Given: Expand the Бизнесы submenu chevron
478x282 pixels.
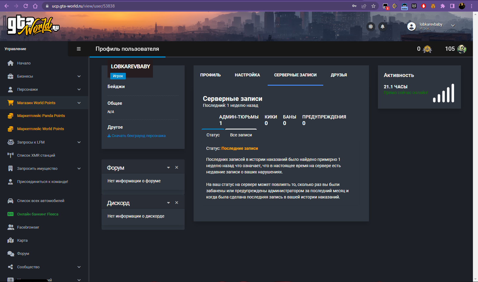Looking at the screenshot, I should (x=79, y=76).
